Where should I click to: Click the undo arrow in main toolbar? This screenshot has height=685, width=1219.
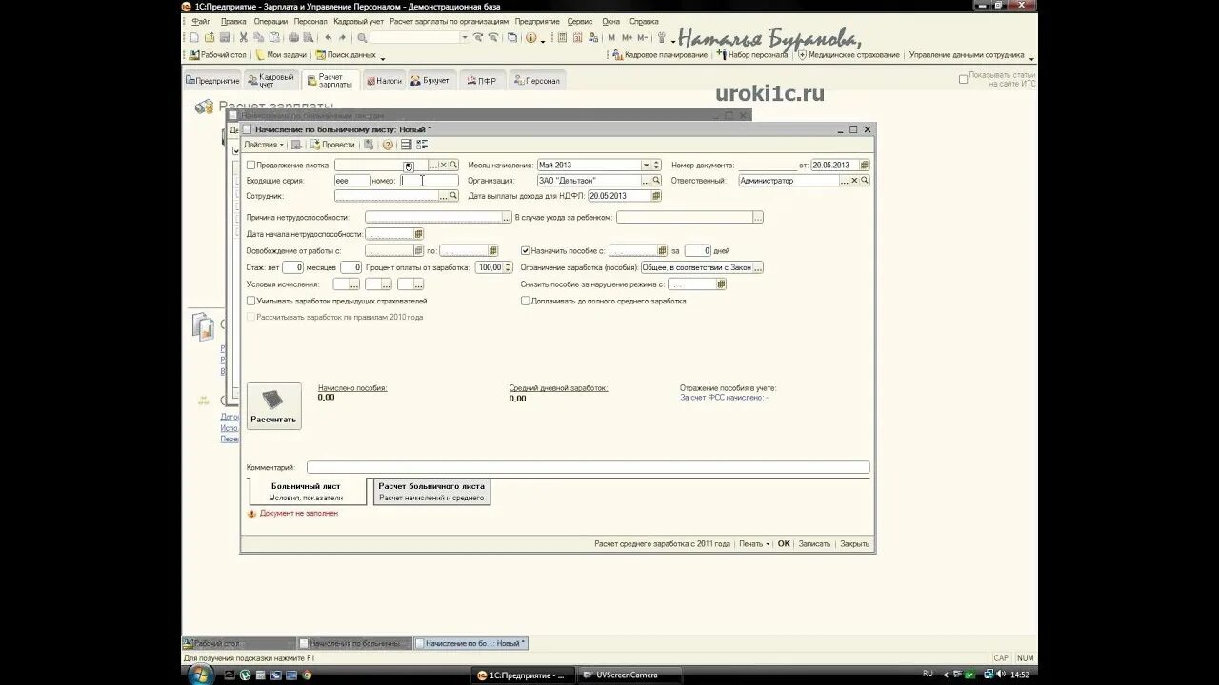point(329,38)
